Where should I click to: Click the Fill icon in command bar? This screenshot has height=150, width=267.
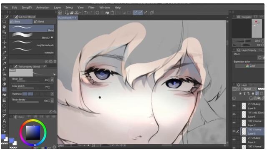click(107, 12)
